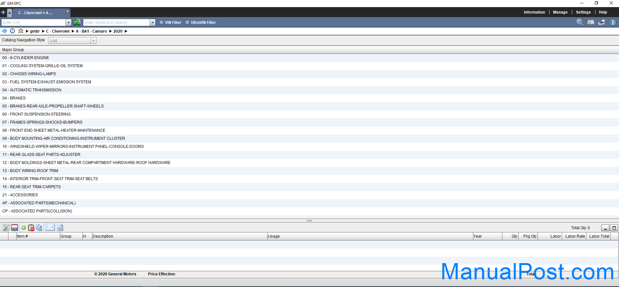
Task: Maximize the parts list panel
Action: click(x=614, y=228)
